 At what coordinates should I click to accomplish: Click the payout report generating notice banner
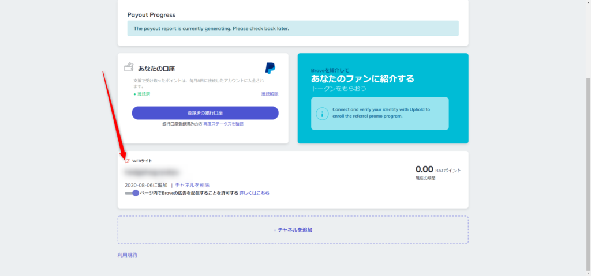point(293,28)
